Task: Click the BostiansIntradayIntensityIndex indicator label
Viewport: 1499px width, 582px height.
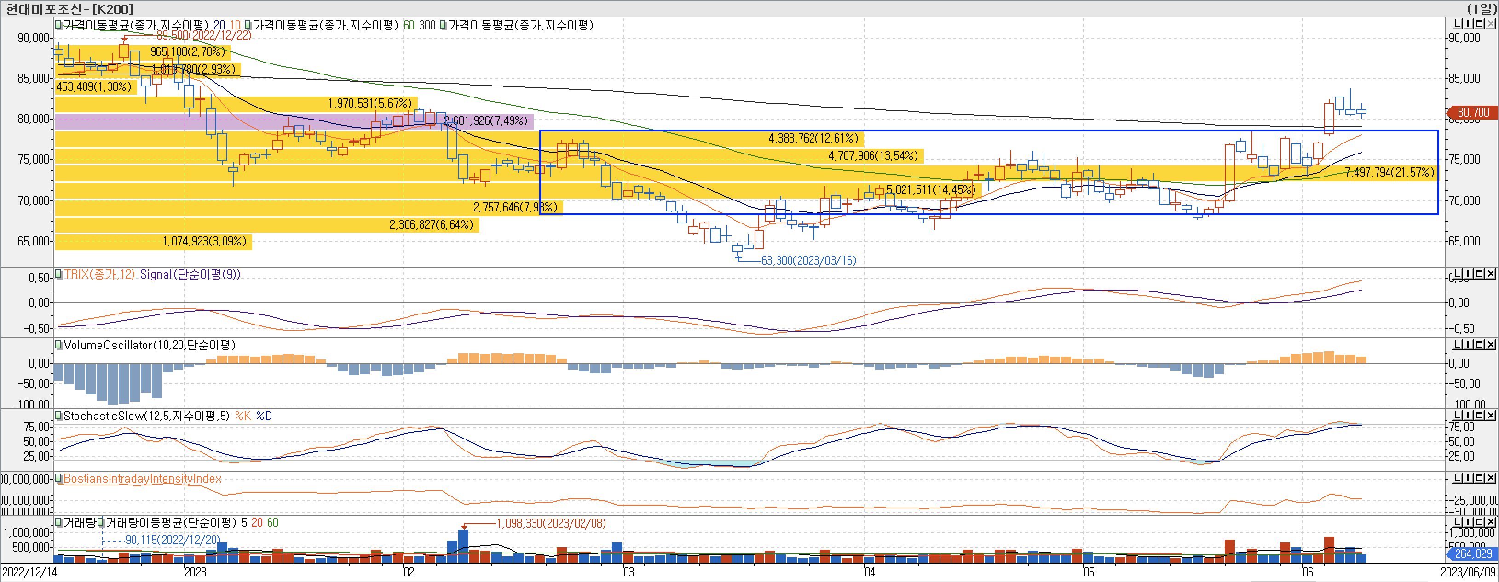Action: 142,479
